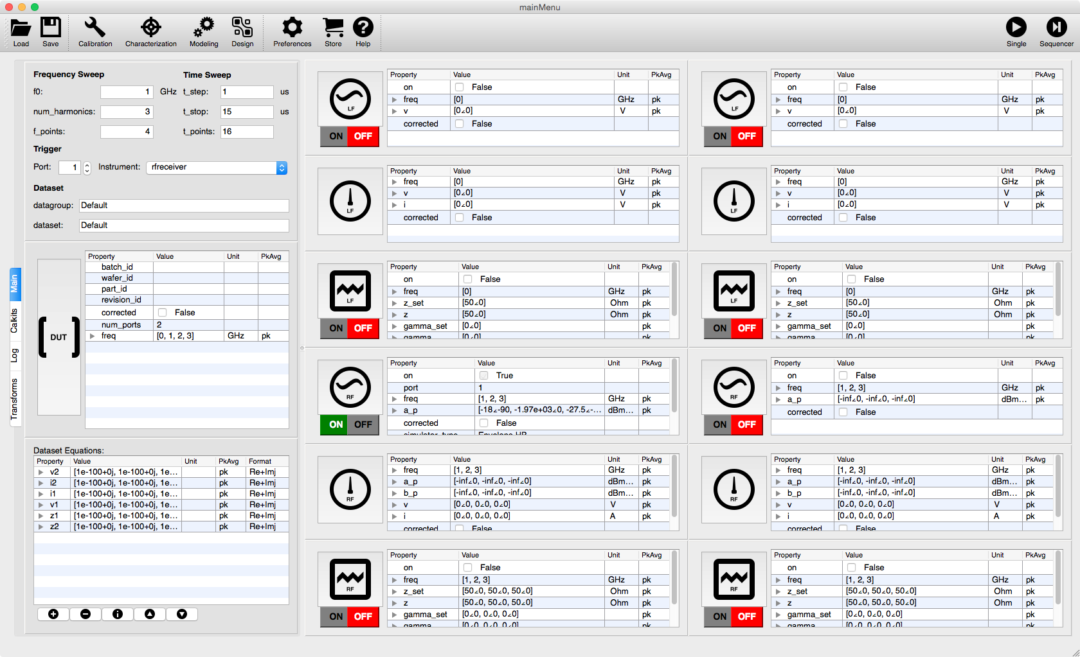Image resolution: width=1080 pixels, height=657 pixels.
Task: Click the num_harmonics input field
Action: tap(127, 112)
